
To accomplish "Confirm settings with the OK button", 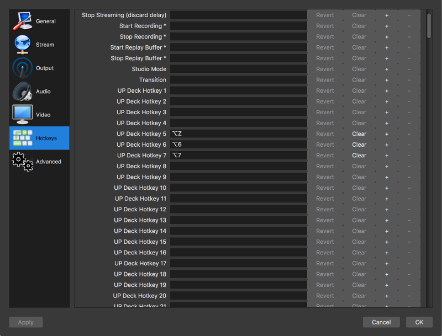I will tap(419, 322).
